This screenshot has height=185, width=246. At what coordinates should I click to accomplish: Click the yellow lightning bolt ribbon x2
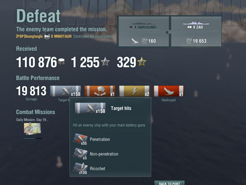pyautogui.click(x=134, y=91)
